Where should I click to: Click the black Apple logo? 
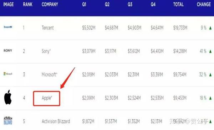coord(8,97)
